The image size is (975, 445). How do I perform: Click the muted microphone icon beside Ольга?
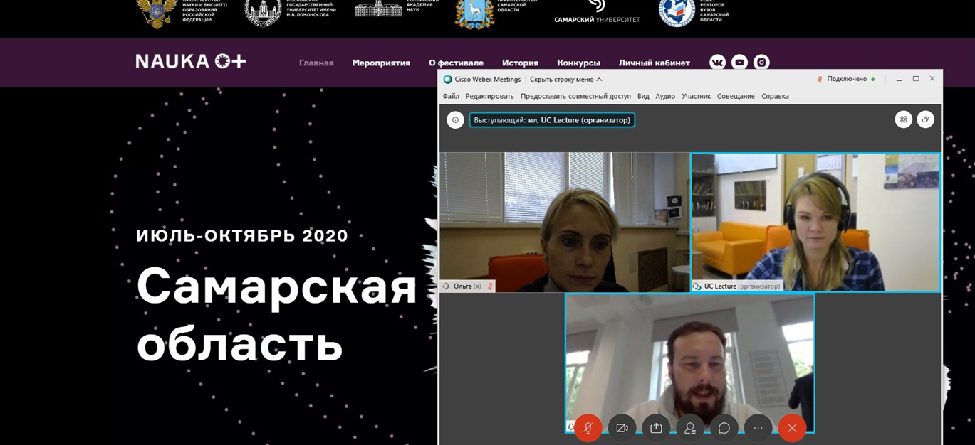[x=489, y=286]
